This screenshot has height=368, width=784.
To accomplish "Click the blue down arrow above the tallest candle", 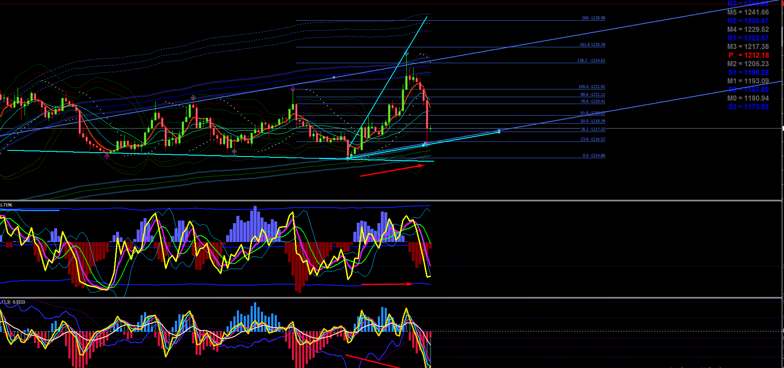I will [406, 54].
